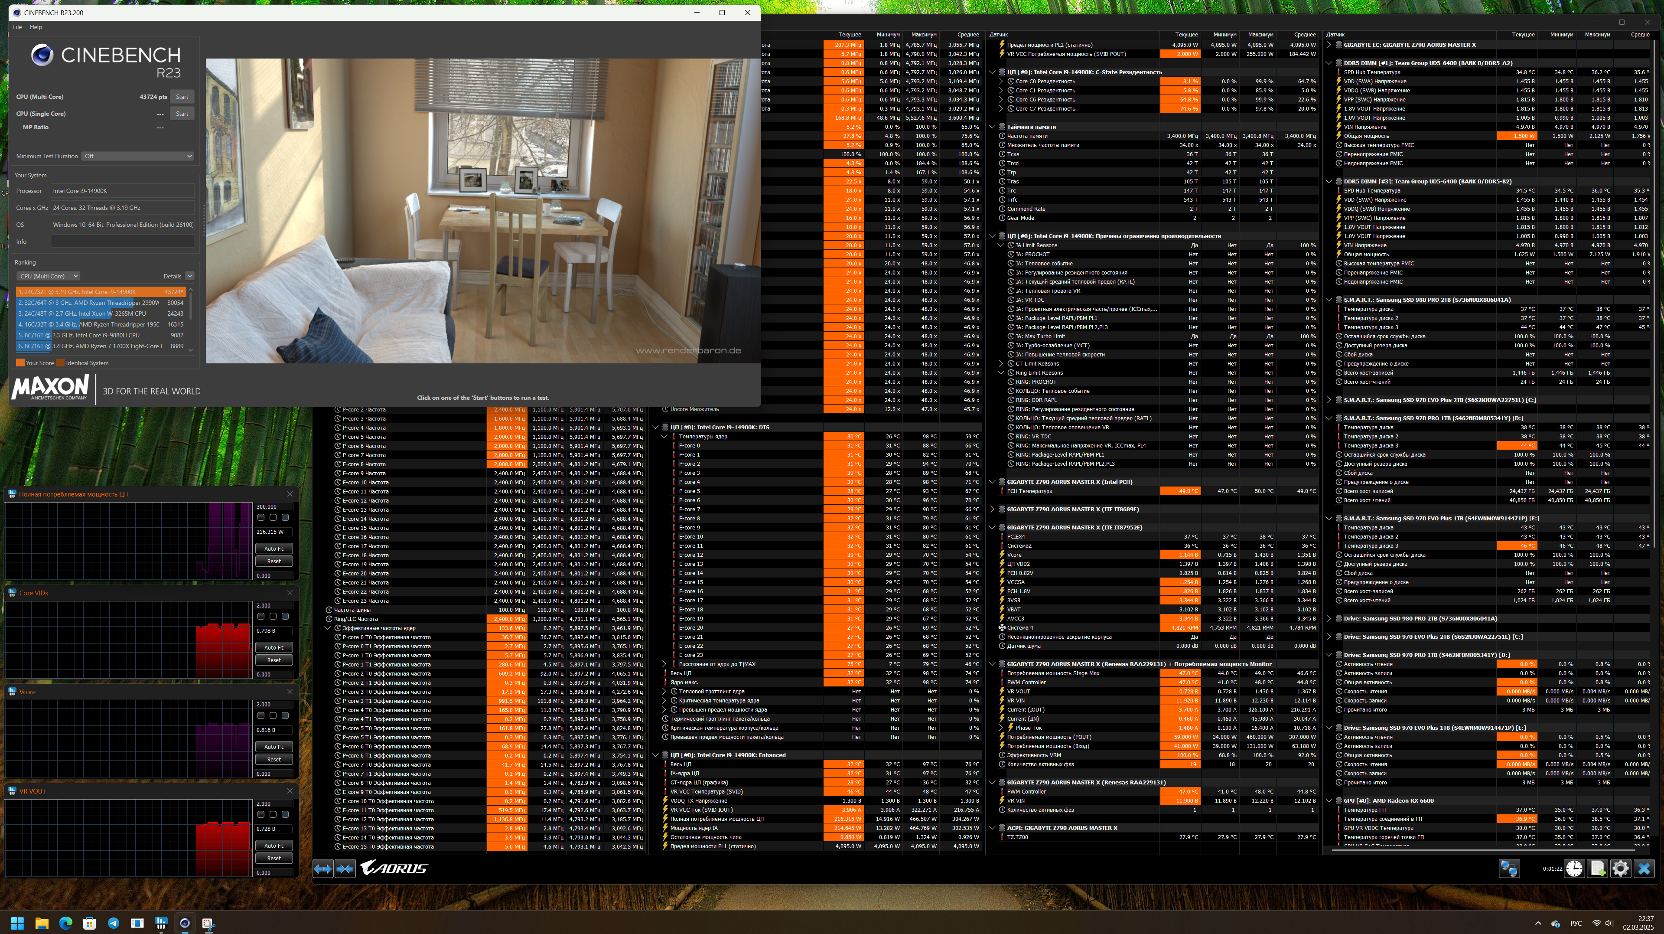
Task: Toggle the first checkbox in the Core VIDs graph
Action: point(261,617)
